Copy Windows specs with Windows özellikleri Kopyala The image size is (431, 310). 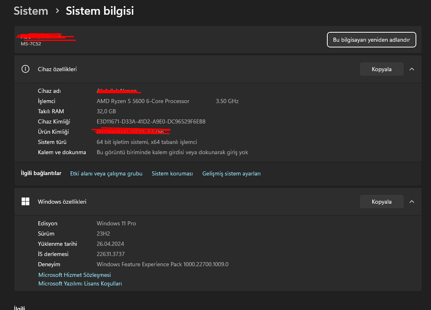pyautogui.click(x=382, y=202)
